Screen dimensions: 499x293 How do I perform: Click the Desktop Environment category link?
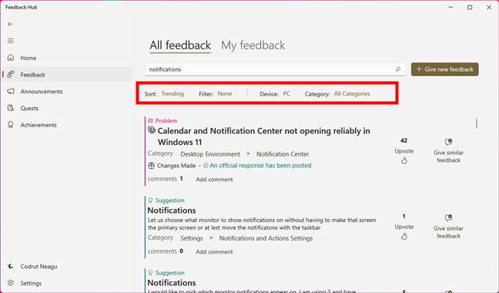tap(210, 154)
